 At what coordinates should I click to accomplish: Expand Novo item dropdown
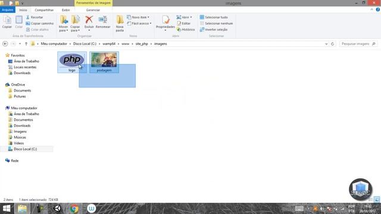148,17
